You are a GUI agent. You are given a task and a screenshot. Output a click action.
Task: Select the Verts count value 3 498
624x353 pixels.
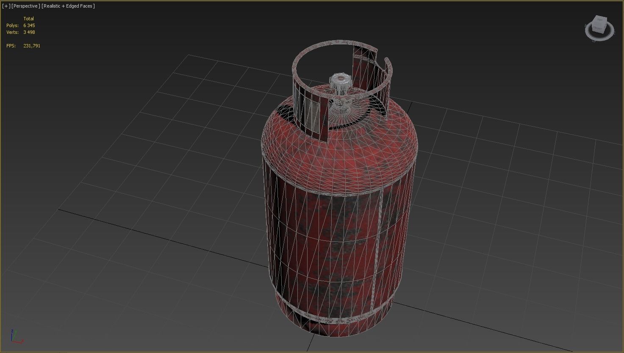(x=29, y=32)
